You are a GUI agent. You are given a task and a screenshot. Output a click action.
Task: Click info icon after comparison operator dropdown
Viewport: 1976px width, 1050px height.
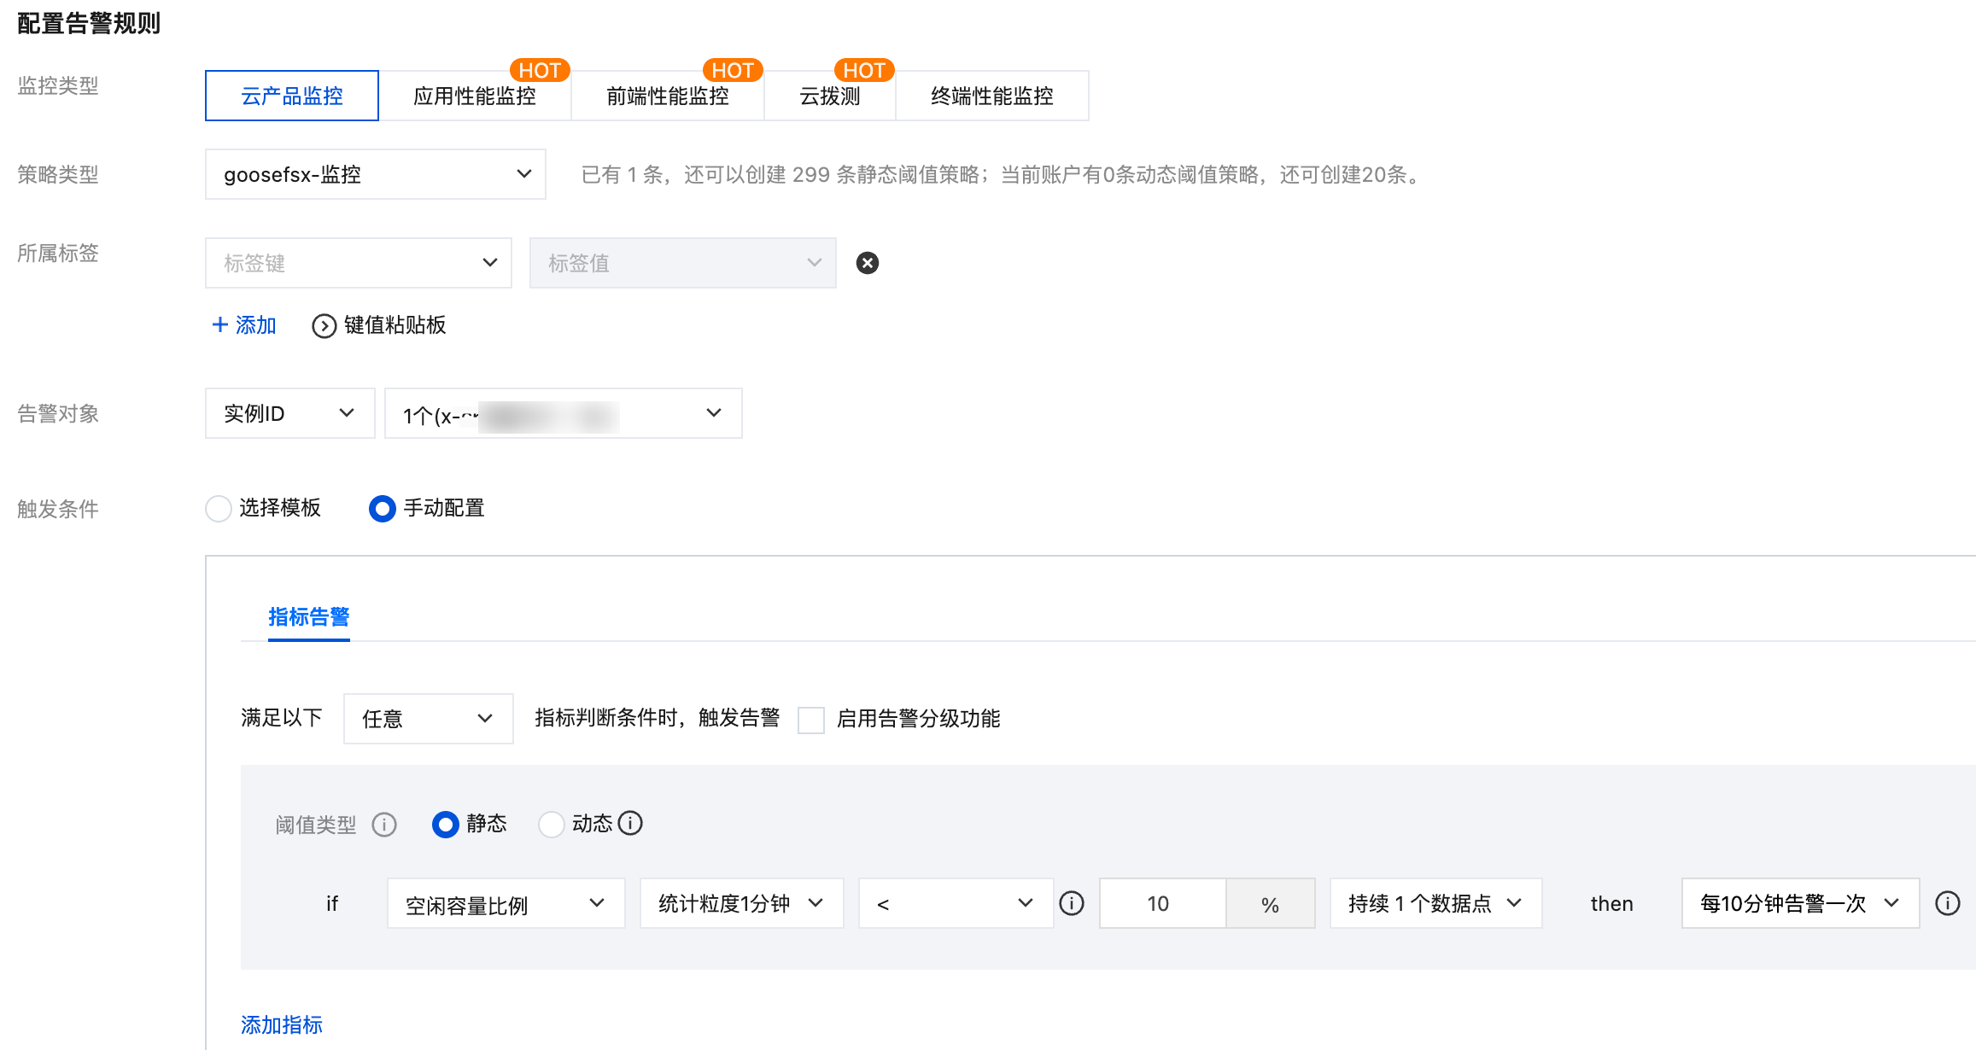click(x=1072, y=903)
